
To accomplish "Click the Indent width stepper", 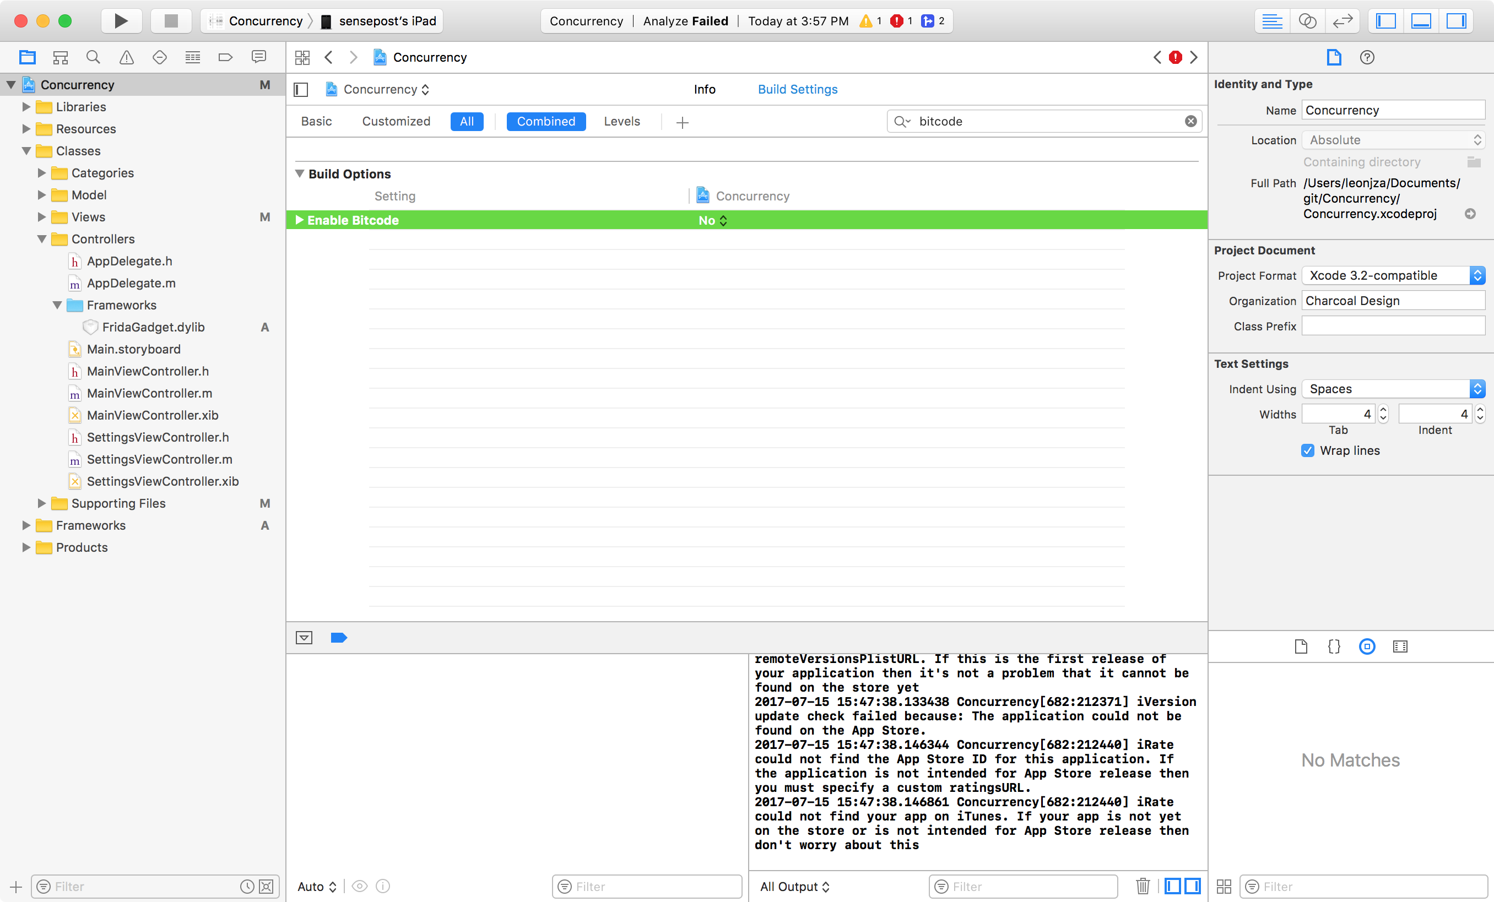I will pyautogui.click(x=1480, y=414).
